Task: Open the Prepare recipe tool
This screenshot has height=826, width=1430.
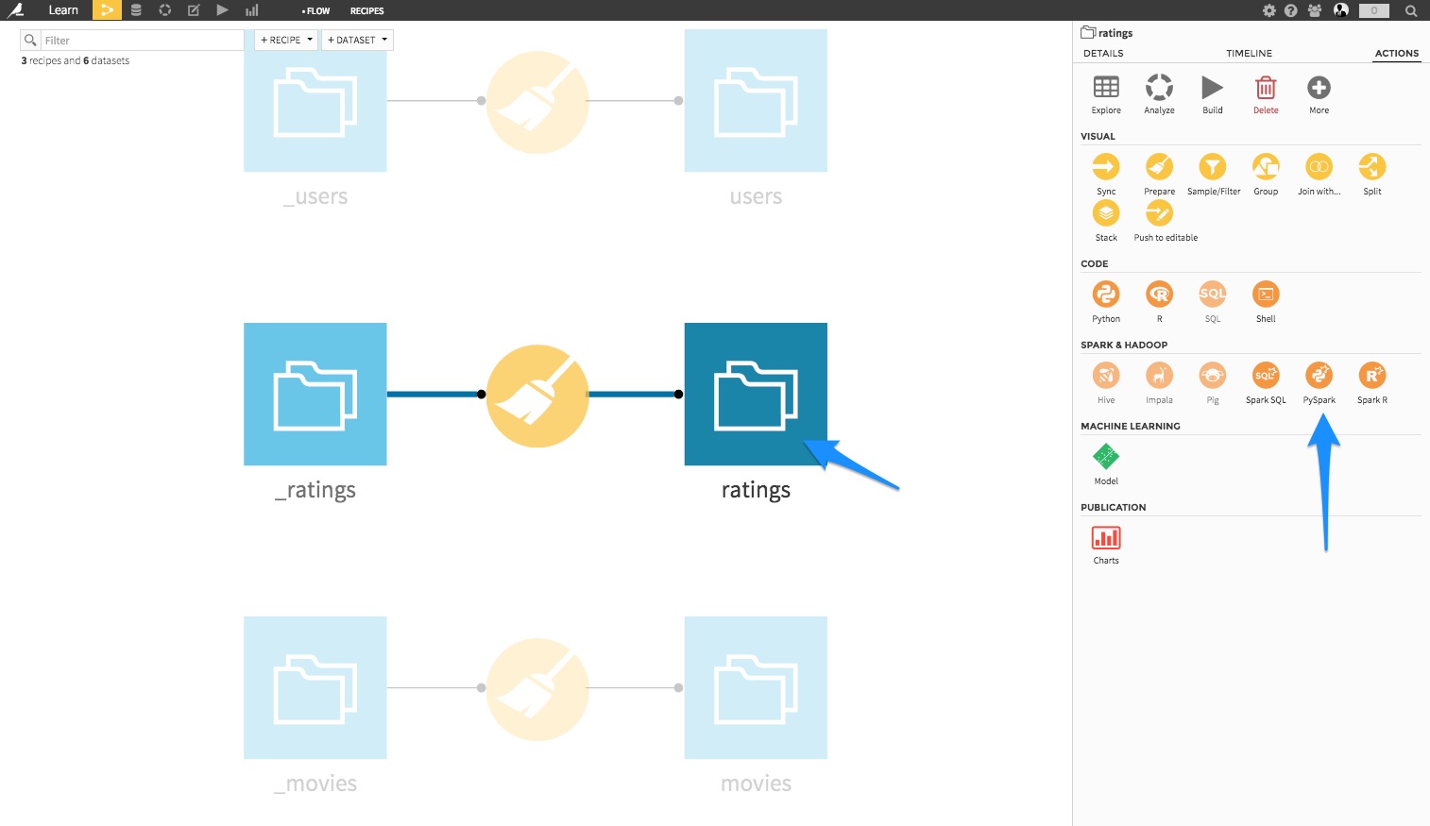Action: (1159, 174)
